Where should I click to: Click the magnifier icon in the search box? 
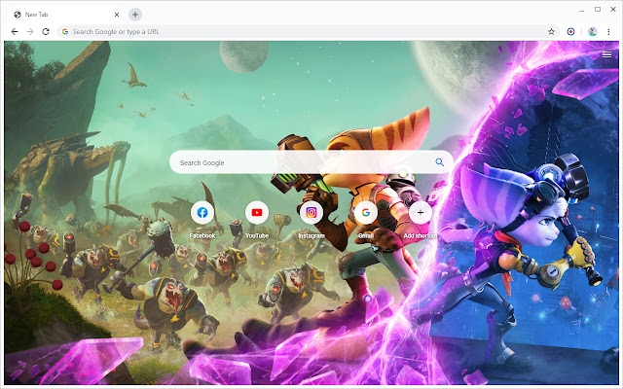pos(439,162)
